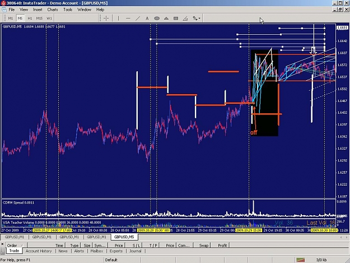Switch chart to H1 timeframe
This screenshot has width=350, height=263.
[x=30, y=19]
